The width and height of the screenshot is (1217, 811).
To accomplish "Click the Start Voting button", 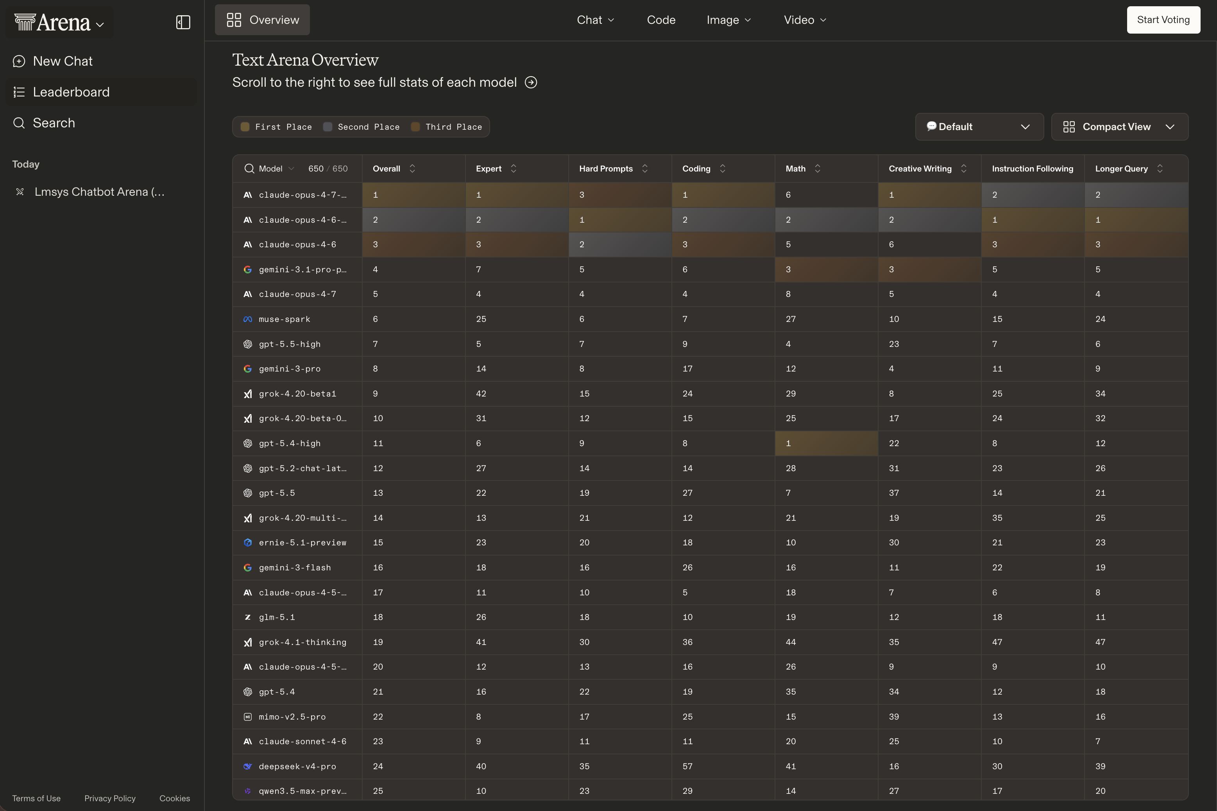I will (1163, 20).
